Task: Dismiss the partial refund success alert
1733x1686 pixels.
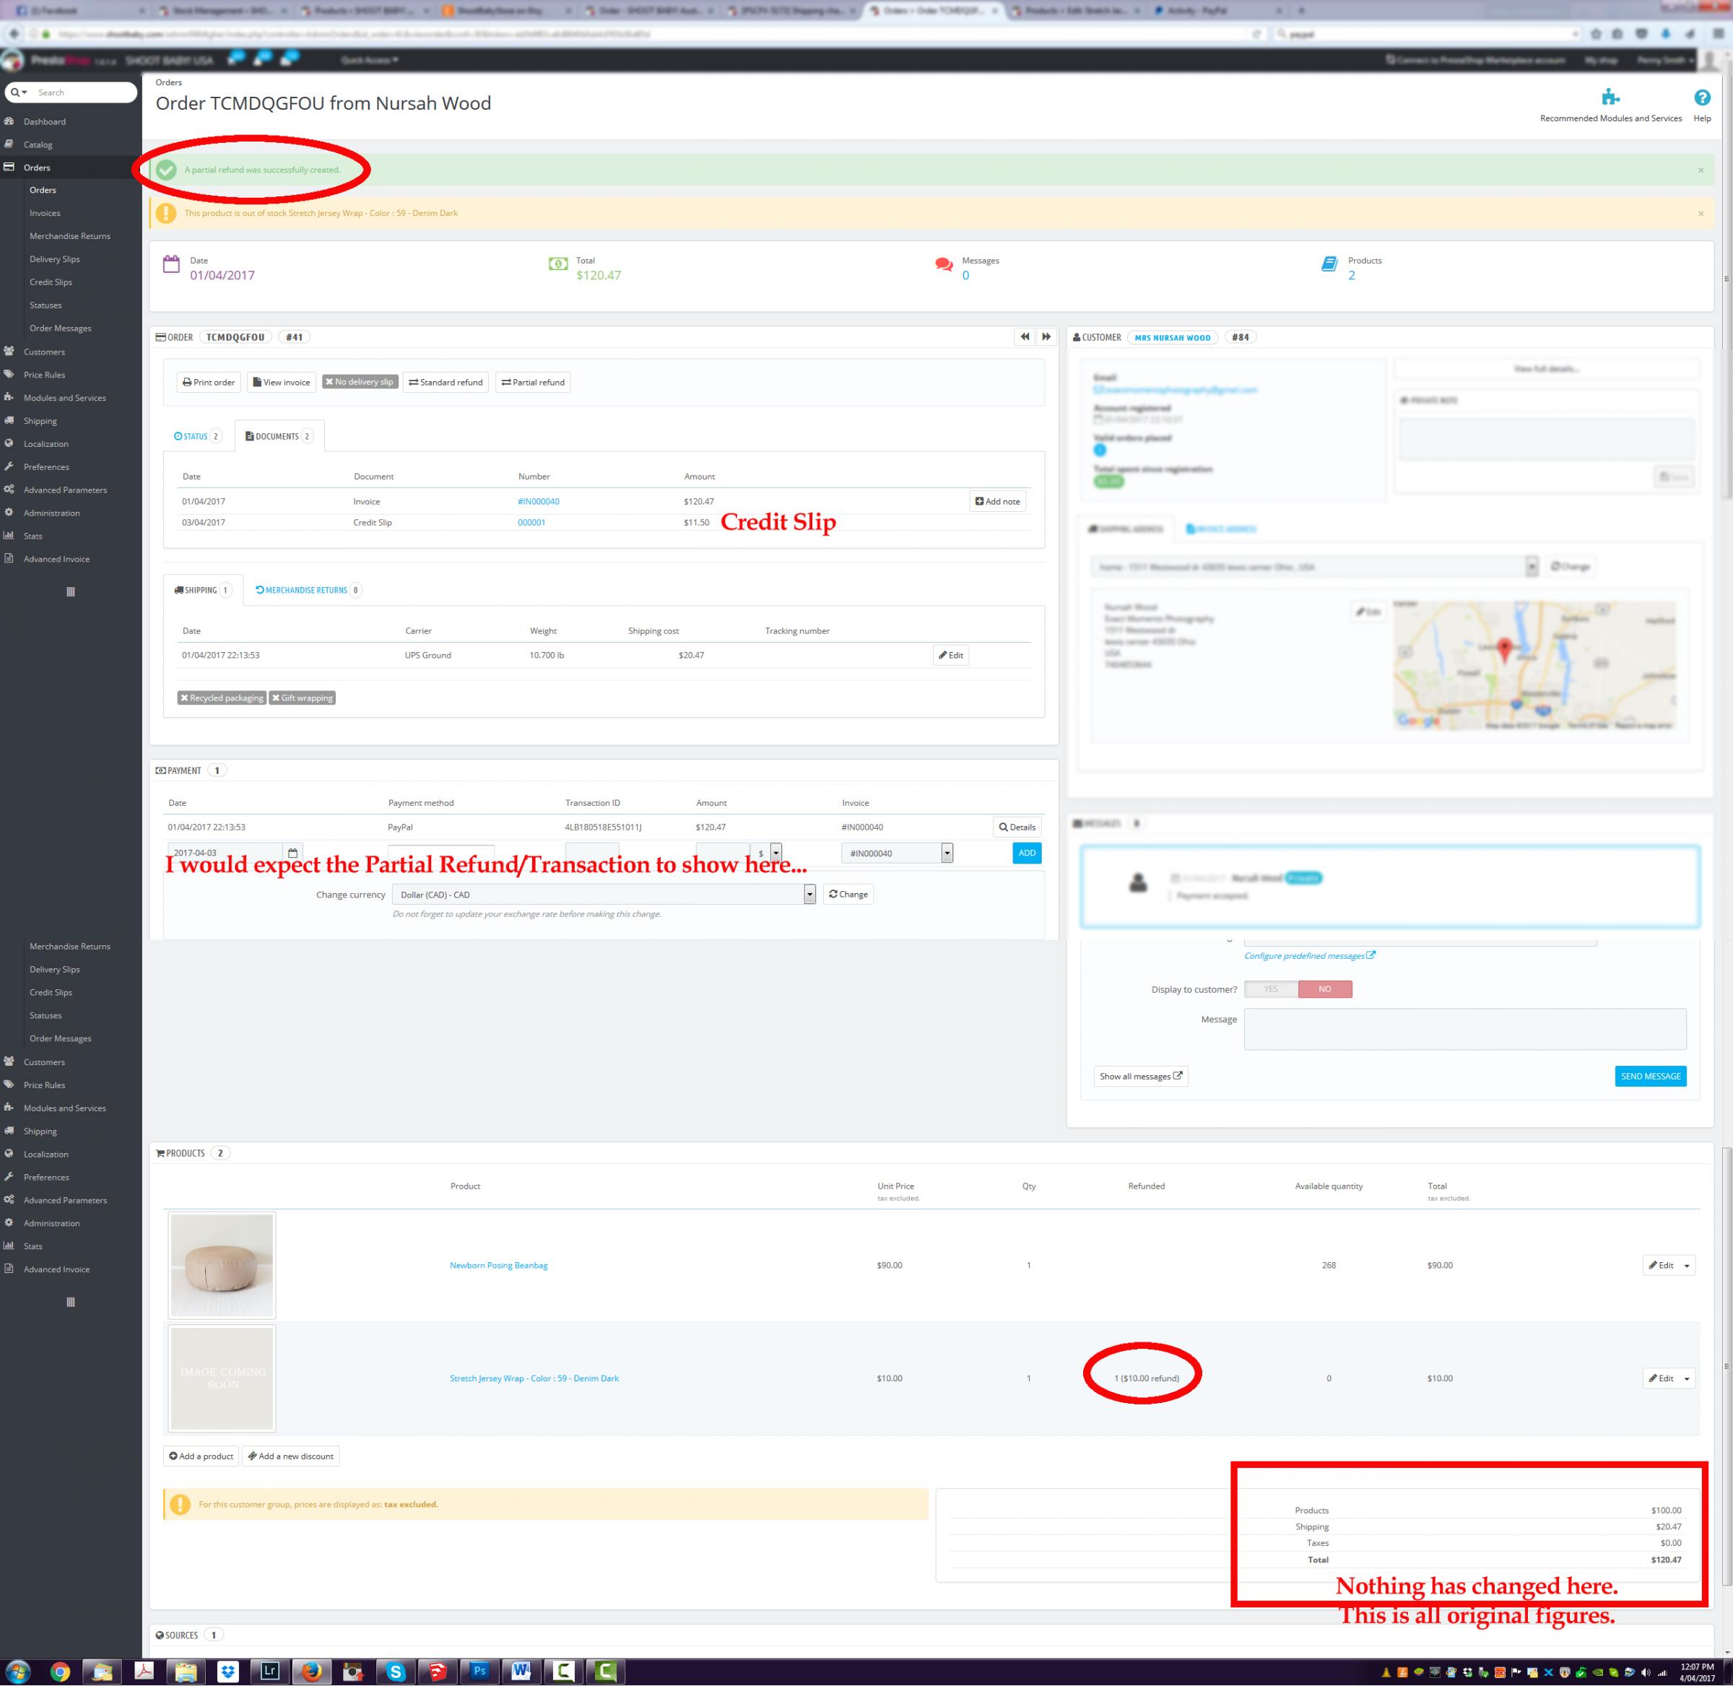Action: [x=1701, y=170]
